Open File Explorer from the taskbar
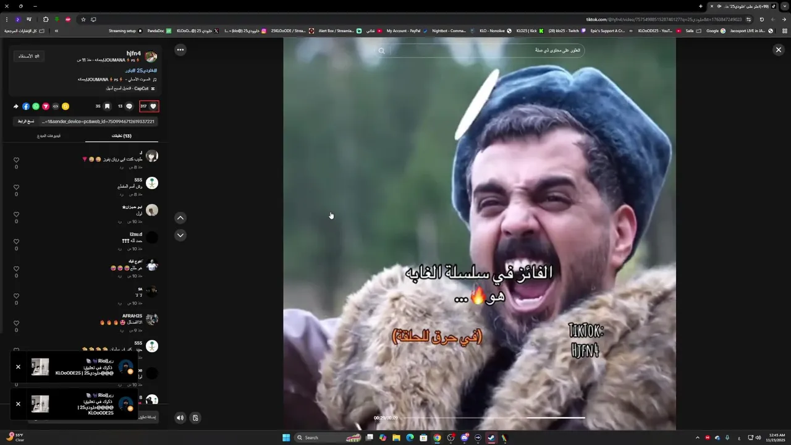The height and width of the screenshot is (445, 791). pos(396,438)
